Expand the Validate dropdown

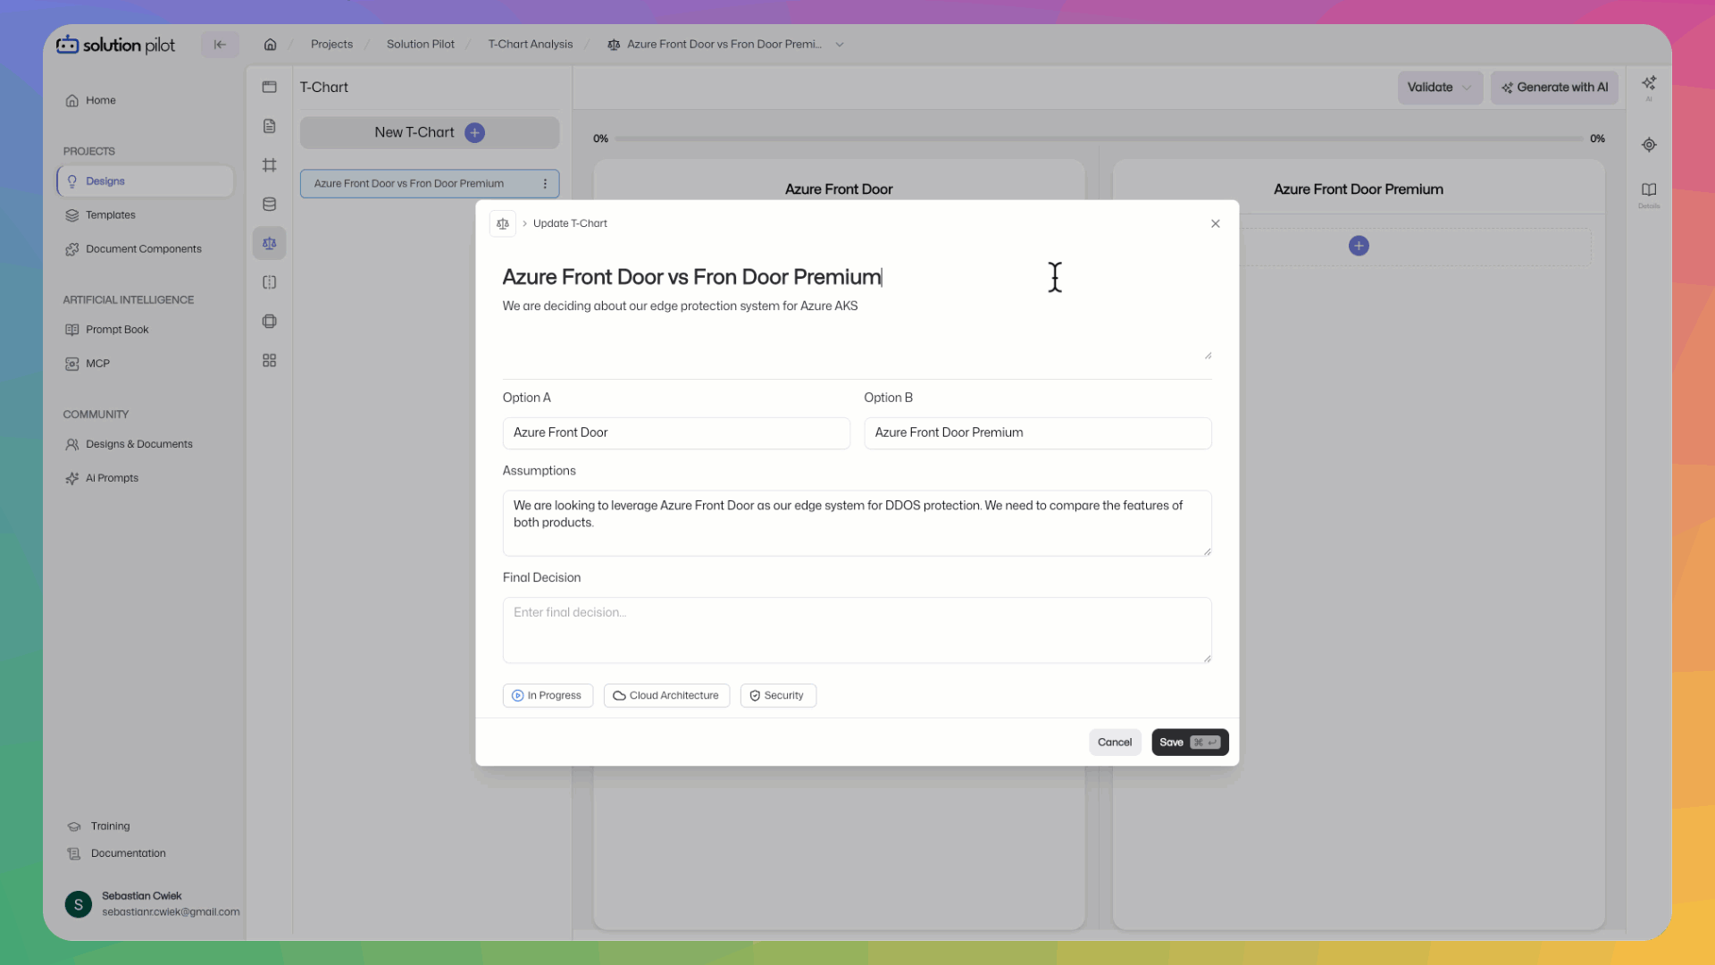point(1440,88)
